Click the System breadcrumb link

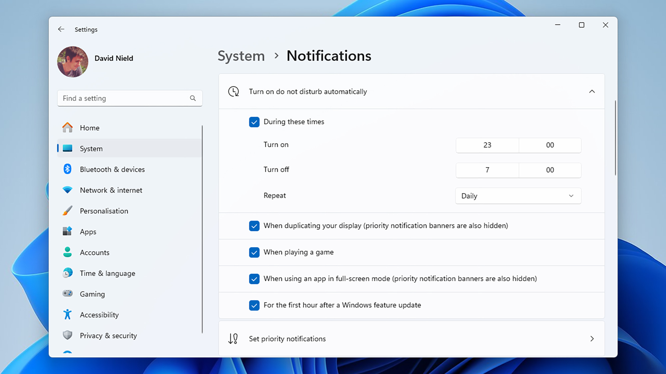(x=241, y=56)
